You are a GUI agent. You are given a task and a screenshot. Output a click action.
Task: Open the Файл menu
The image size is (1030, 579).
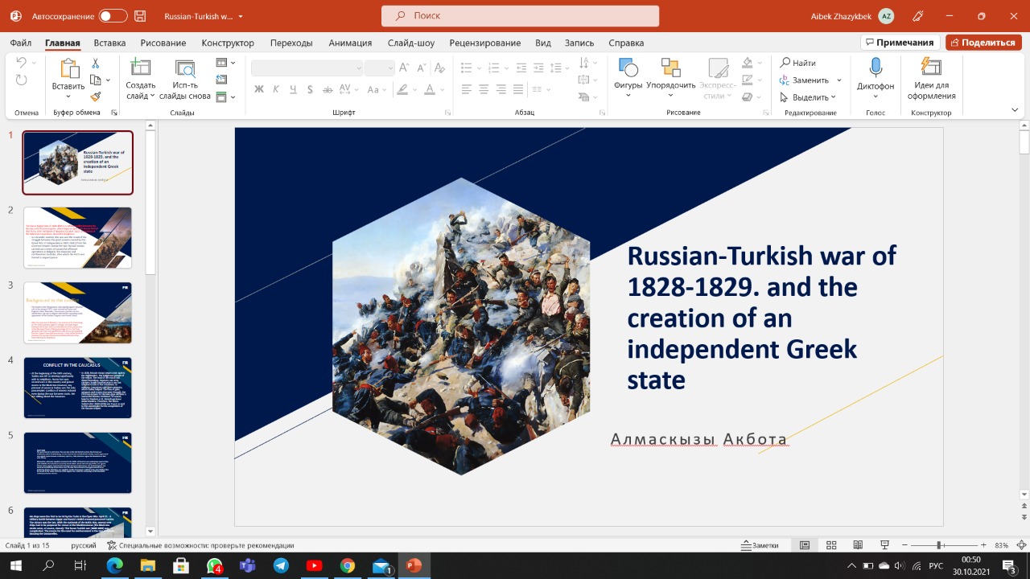22,43
